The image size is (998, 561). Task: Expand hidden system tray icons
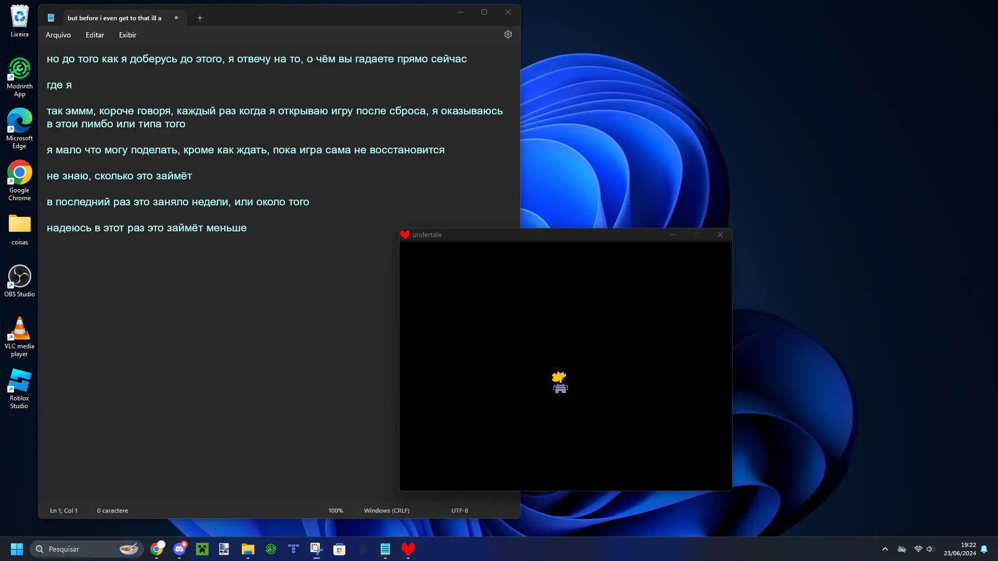(885, 549)
